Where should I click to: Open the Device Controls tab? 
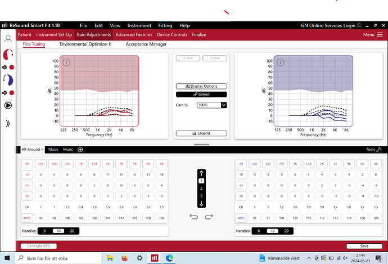pos(172,35)
